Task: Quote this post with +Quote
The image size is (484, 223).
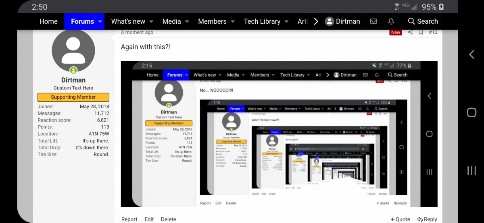Action: pos(400,219)
